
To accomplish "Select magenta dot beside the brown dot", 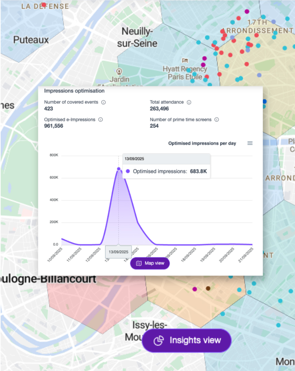I will tap(194, 289).
